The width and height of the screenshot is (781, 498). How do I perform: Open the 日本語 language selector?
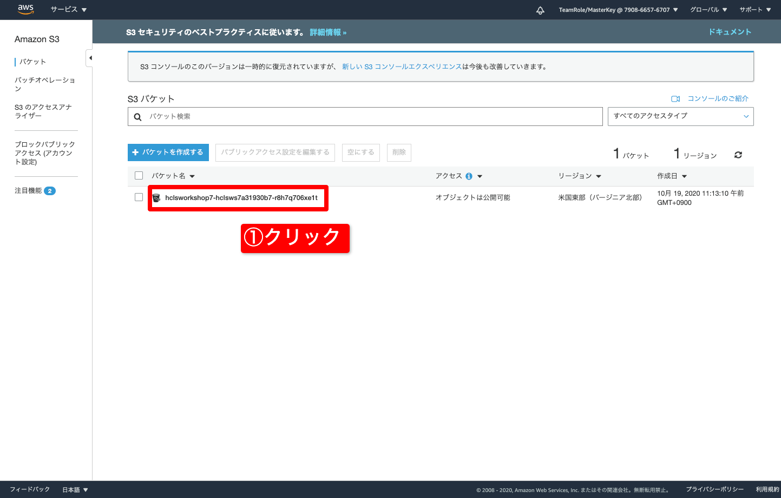click(x=75, y=490)
